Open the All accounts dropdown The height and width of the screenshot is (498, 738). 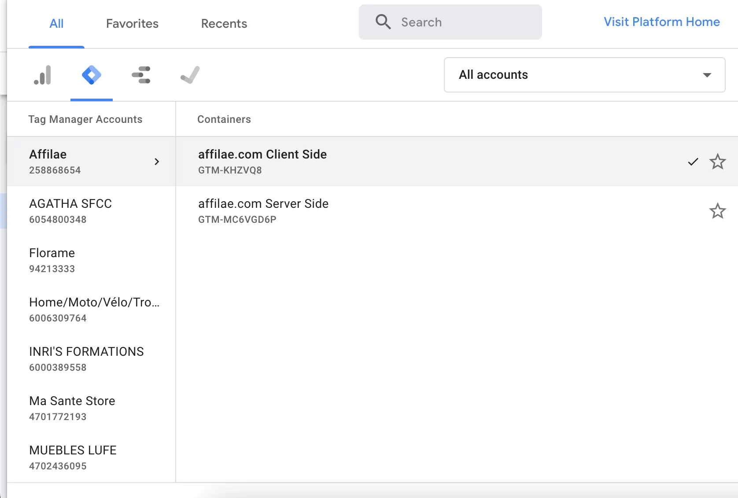pos(584,75)
